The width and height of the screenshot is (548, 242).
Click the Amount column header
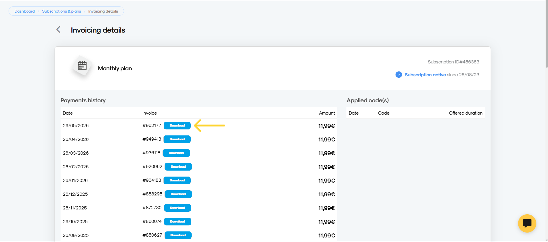[x=327, y=113]
